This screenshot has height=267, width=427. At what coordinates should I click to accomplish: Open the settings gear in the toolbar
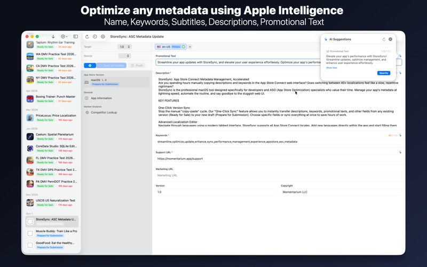[x=102, y=36]
